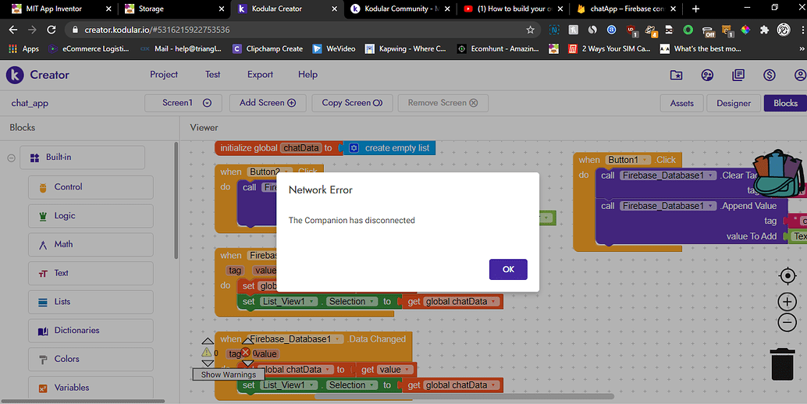
Task: Click the Remove Screen button
Action: (443, 103)
